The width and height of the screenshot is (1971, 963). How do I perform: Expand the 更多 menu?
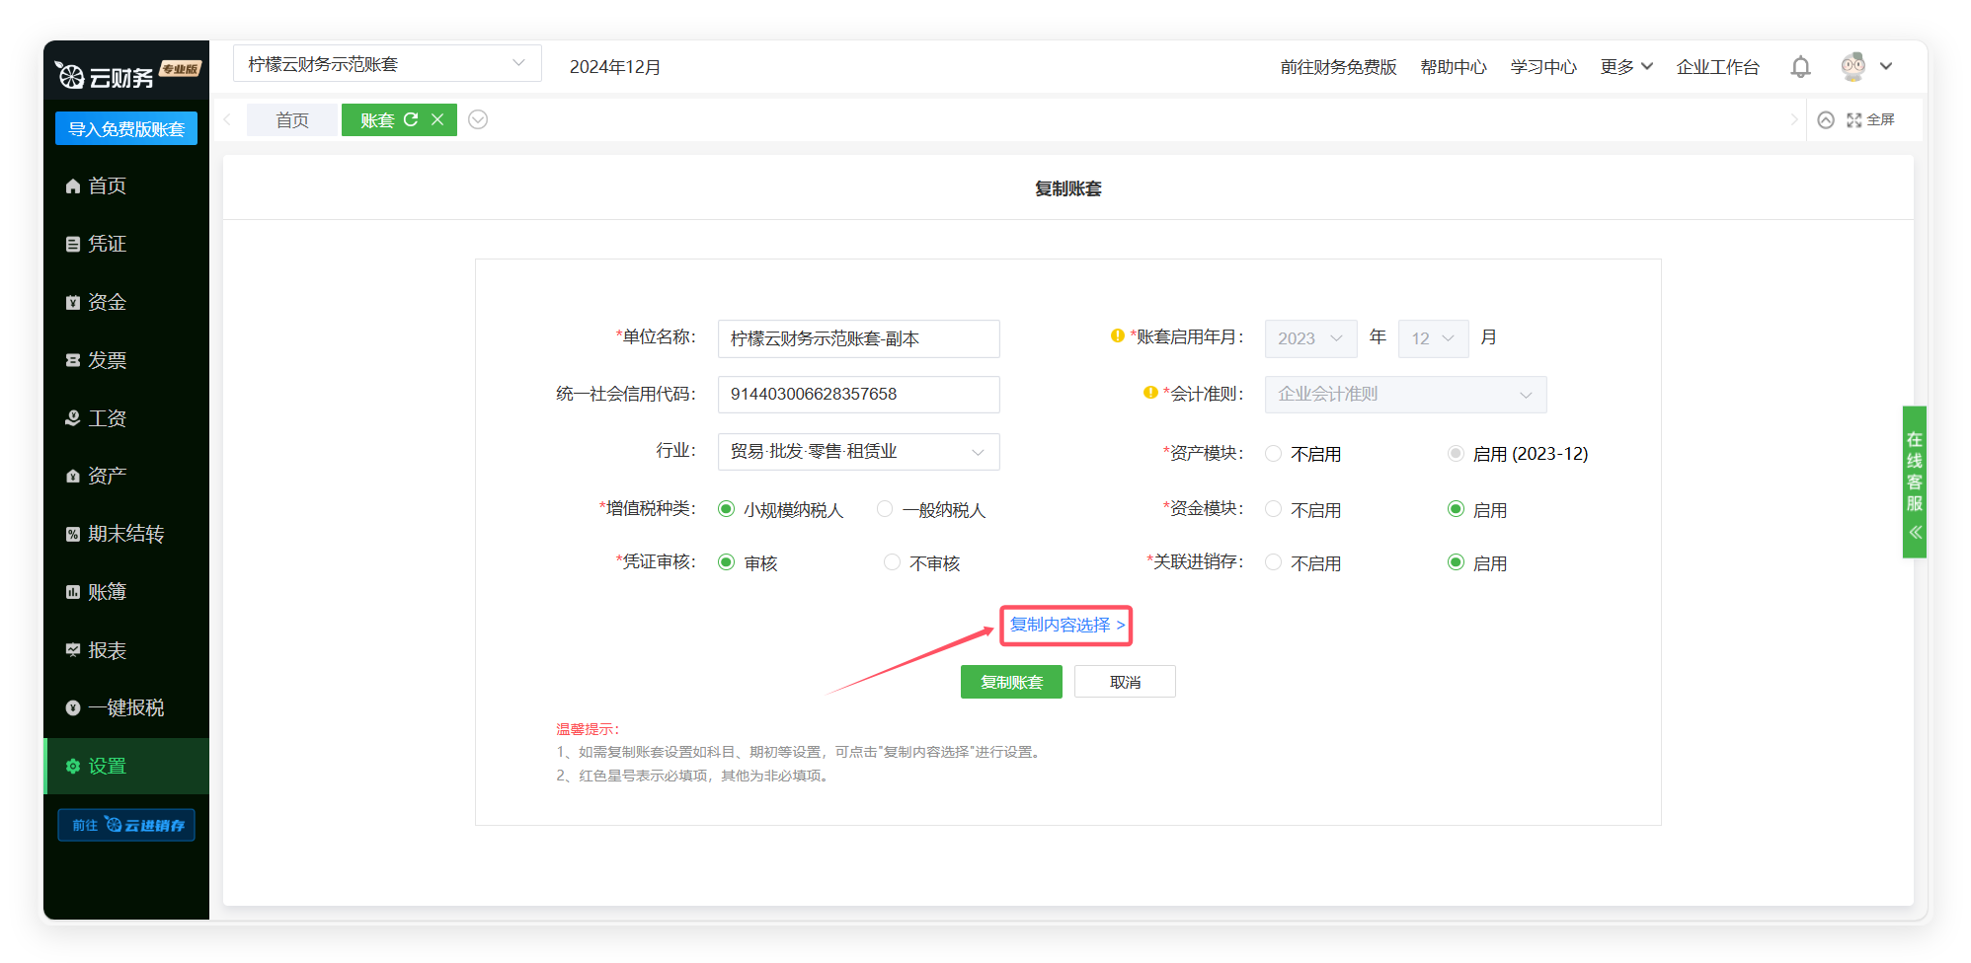point(1625,67)
